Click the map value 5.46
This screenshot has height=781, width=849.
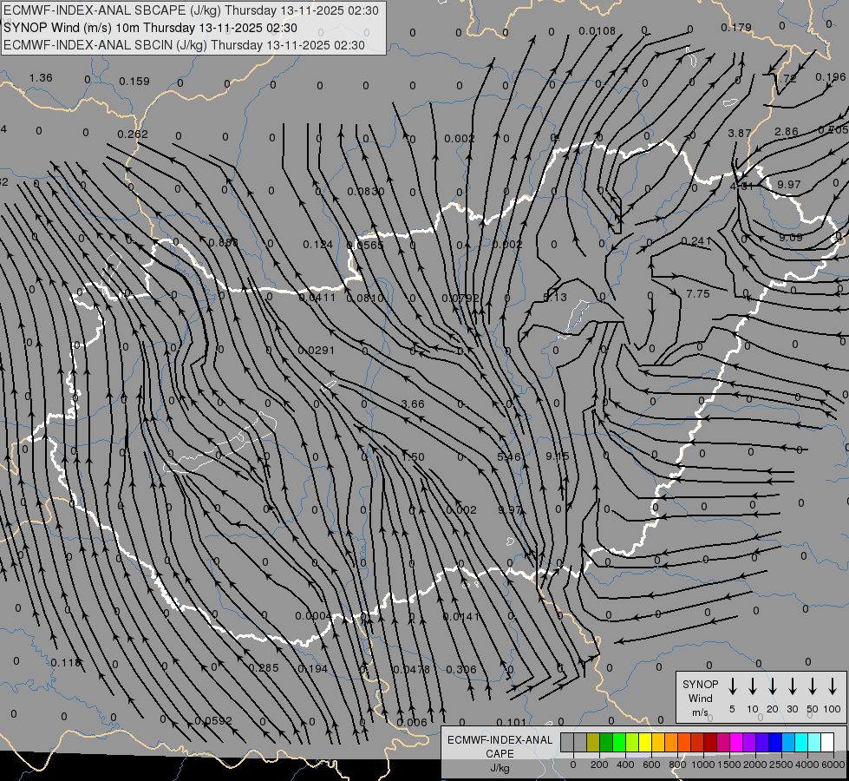[x=509, y=457]
